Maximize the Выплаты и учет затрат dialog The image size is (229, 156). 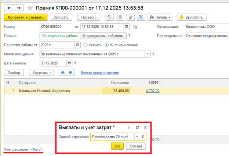click(137, 127)
